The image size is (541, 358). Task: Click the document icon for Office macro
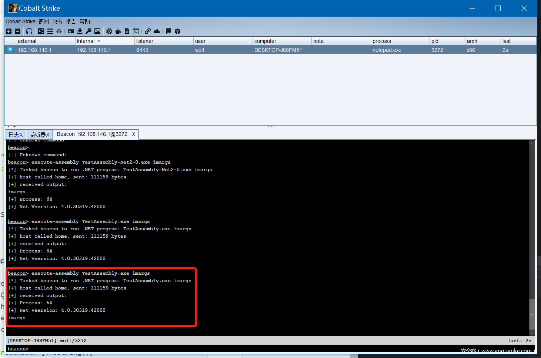coord(127,31)
